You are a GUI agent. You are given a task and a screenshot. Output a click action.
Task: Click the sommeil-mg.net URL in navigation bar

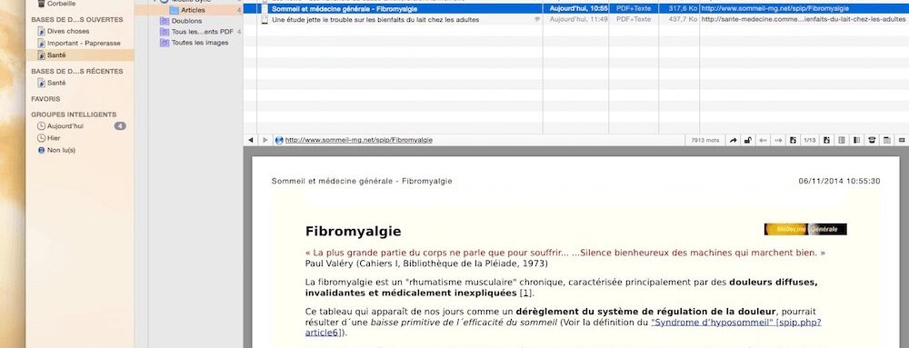coord(359,140)
